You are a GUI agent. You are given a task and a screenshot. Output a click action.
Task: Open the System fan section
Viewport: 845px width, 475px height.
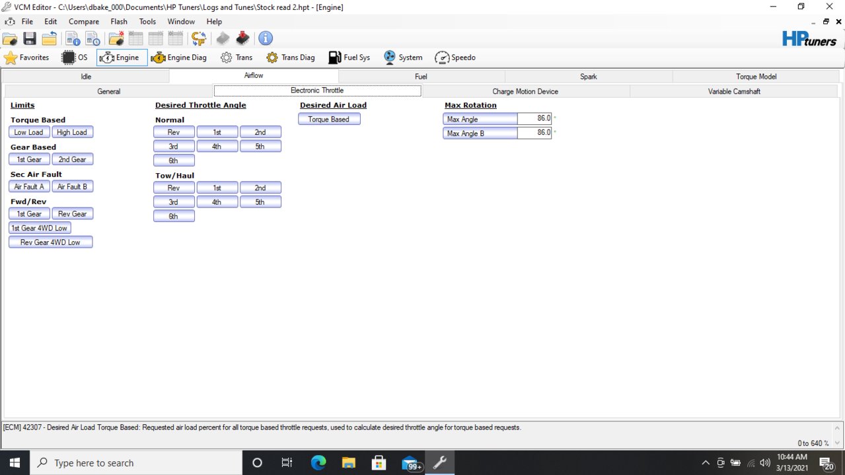[x=402, y=57]
